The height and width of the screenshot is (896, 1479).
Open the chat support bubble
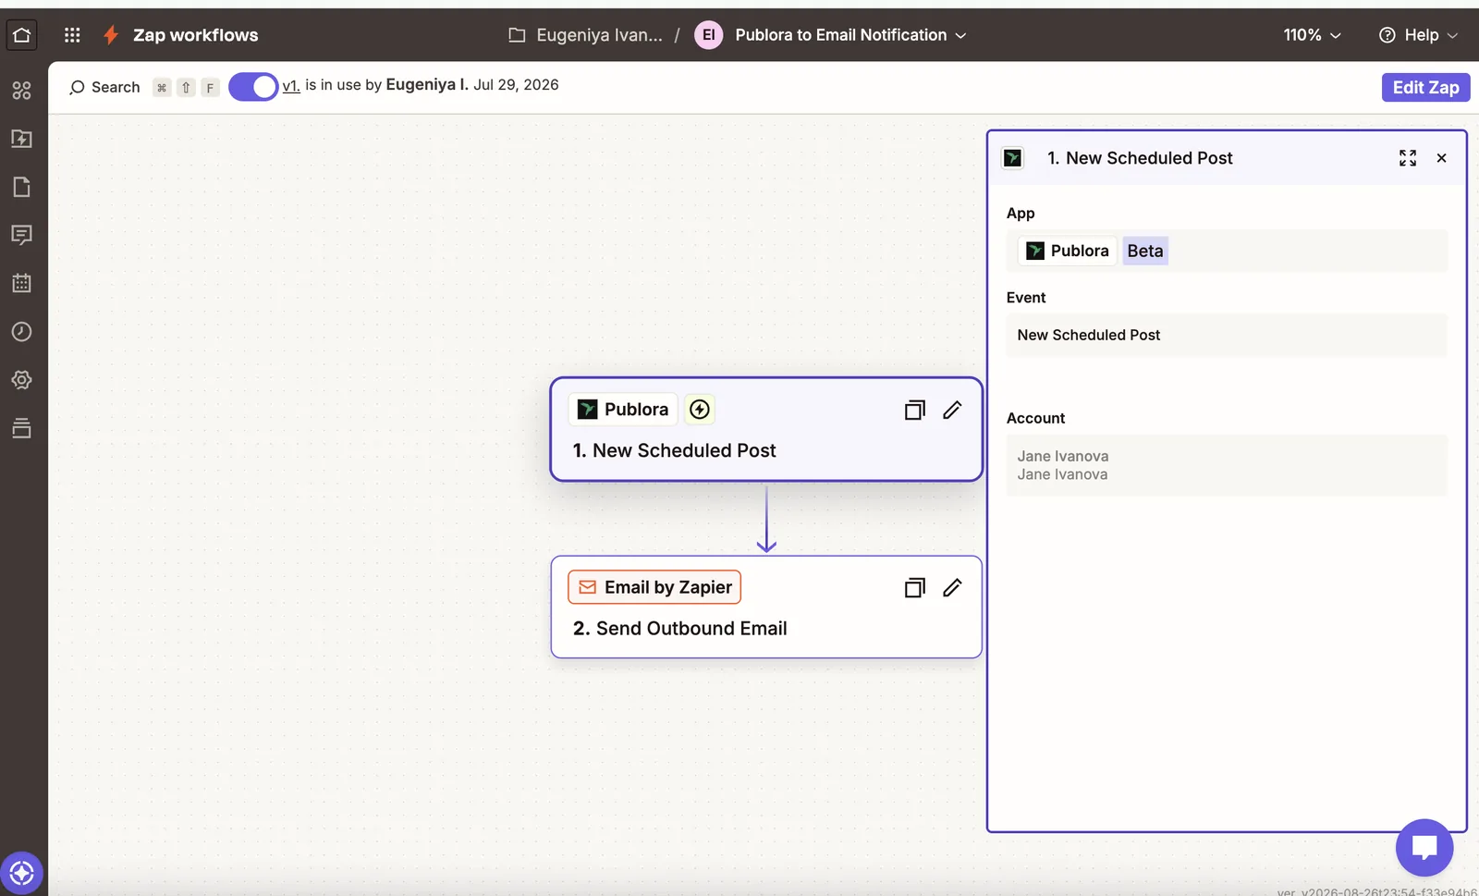pyautogui.click(x=1424, y=848)
